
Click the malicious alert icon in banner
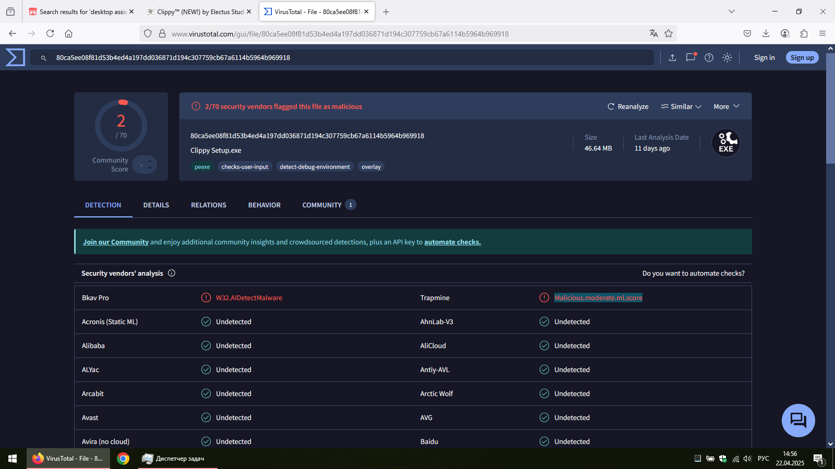tap(196, 106)
